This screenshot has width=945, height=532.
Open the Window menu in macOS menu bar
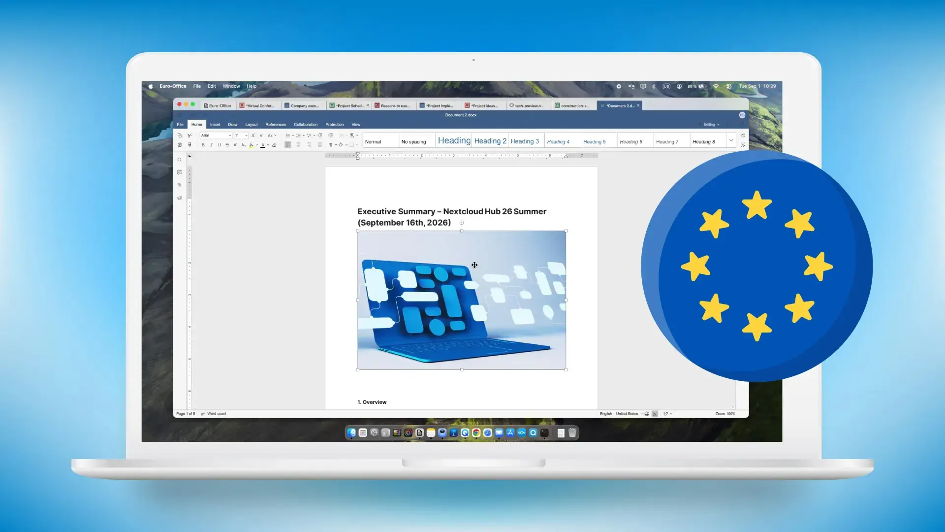tap(231, 86)
